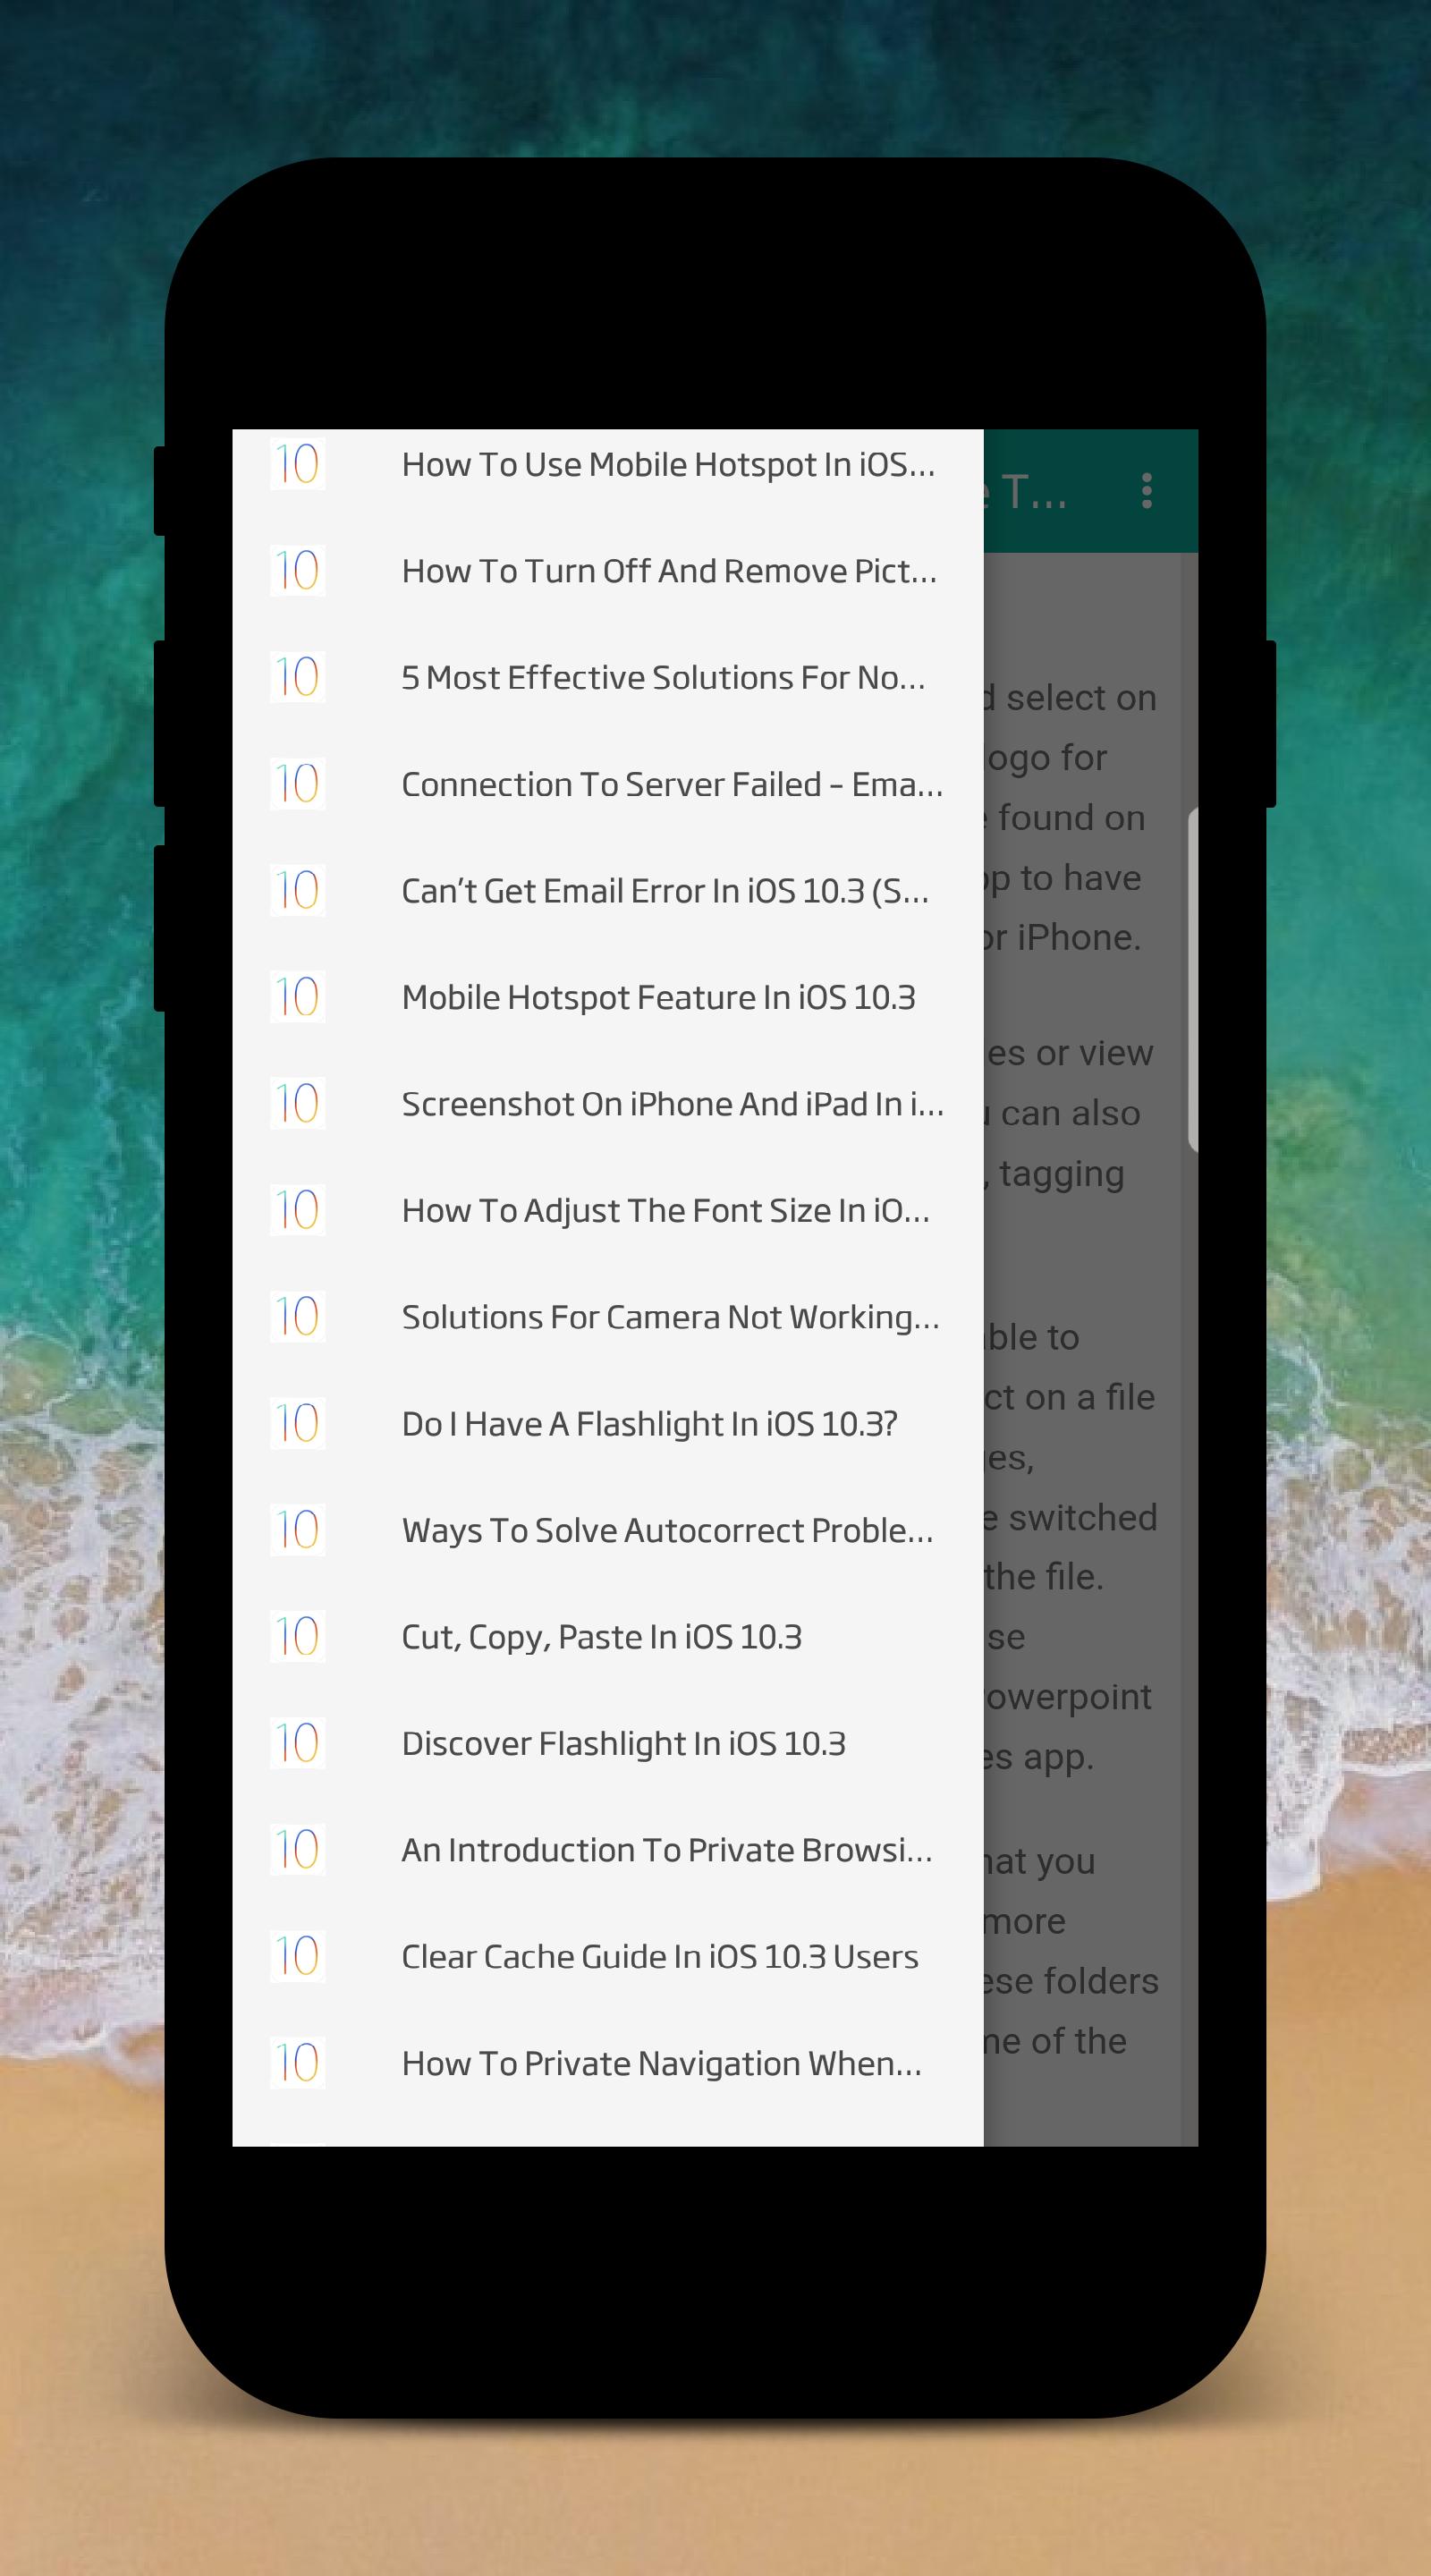Select Can't Get Email Error In iOS 10.3
1431x2576 pixels.
coord(608,890)
